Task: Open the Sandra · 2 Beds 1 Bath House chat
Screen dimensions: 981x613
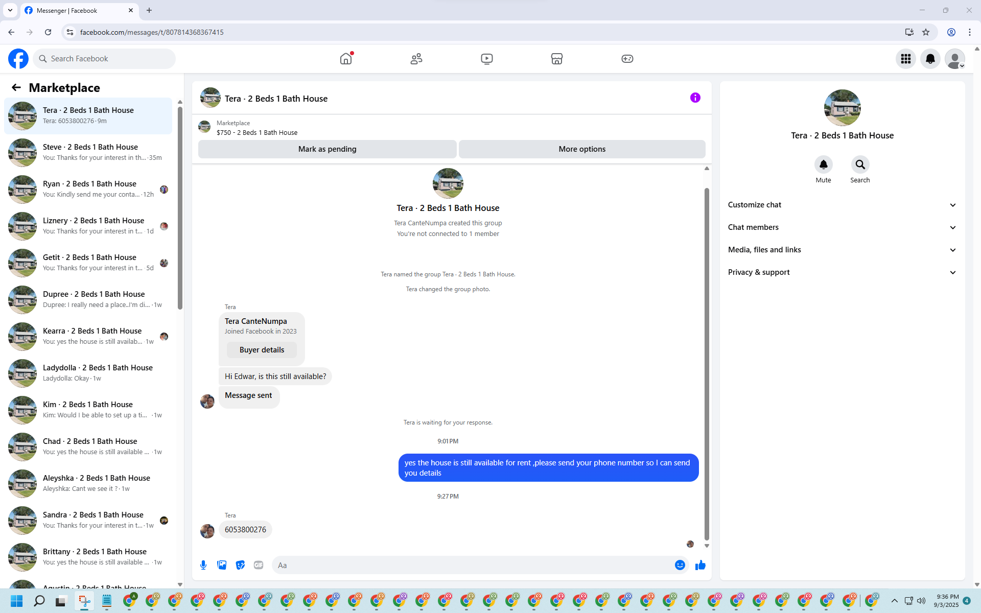Action: (x=88, y=520)
